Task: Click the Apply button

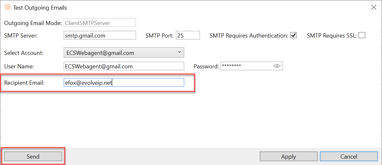Action: [x=288, y=156]
